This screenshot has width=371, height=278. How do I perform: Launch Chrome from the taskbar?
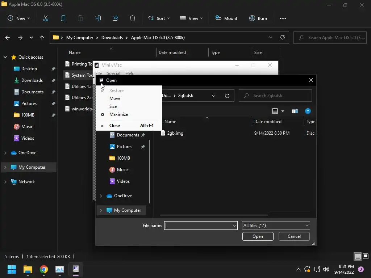pyautogui.click(x=44, y=269)
